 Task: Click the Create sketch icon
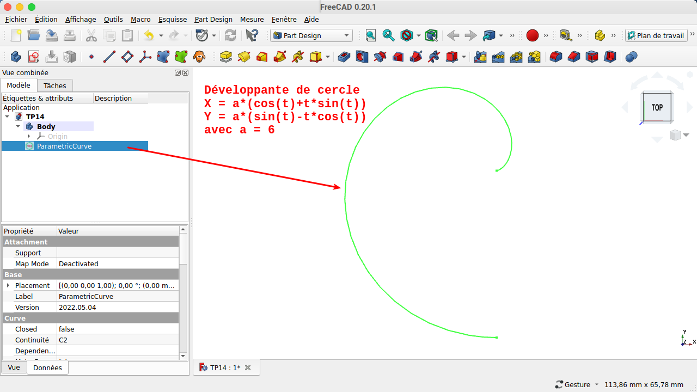tap(34, 57)
